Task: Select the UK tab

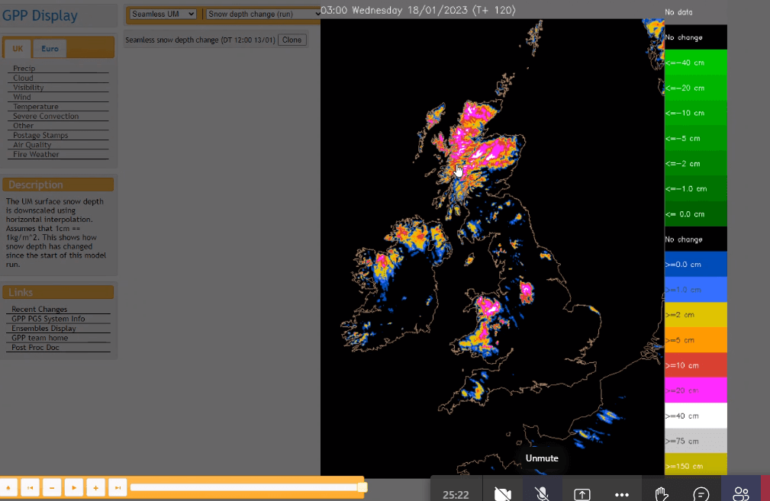Action: (x=18, y=49)
